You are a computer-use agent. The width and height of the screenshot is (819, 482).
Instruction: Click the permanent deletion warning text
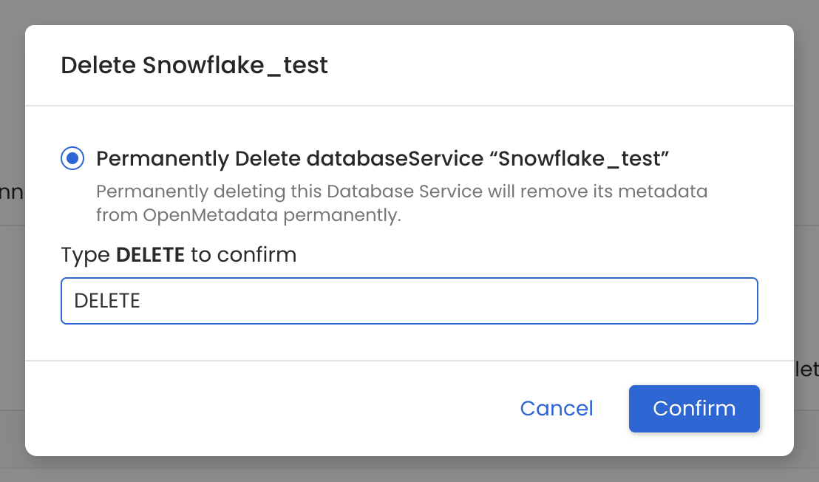[x=401, y=200]
